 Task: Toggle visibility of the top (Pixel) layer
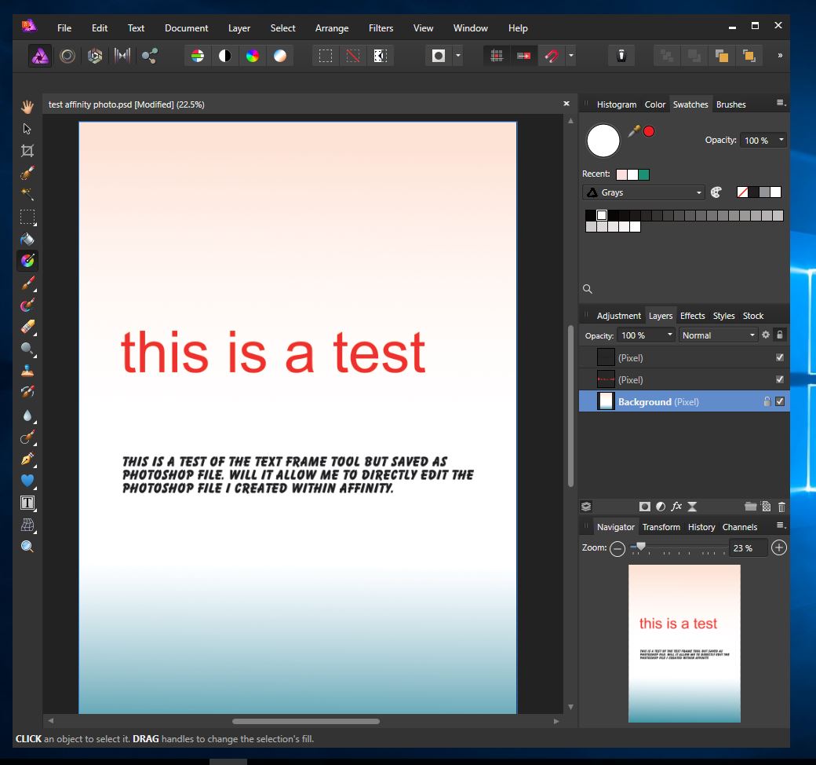780,357
